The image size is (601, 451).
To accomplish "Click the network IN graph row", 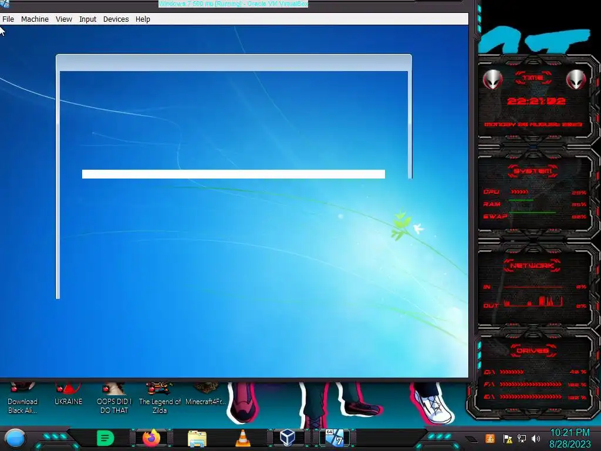I will pos(535,287).
